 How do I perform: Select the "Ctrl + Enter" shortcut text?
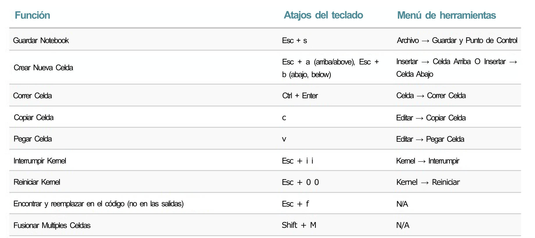click(x=300, y=96)
